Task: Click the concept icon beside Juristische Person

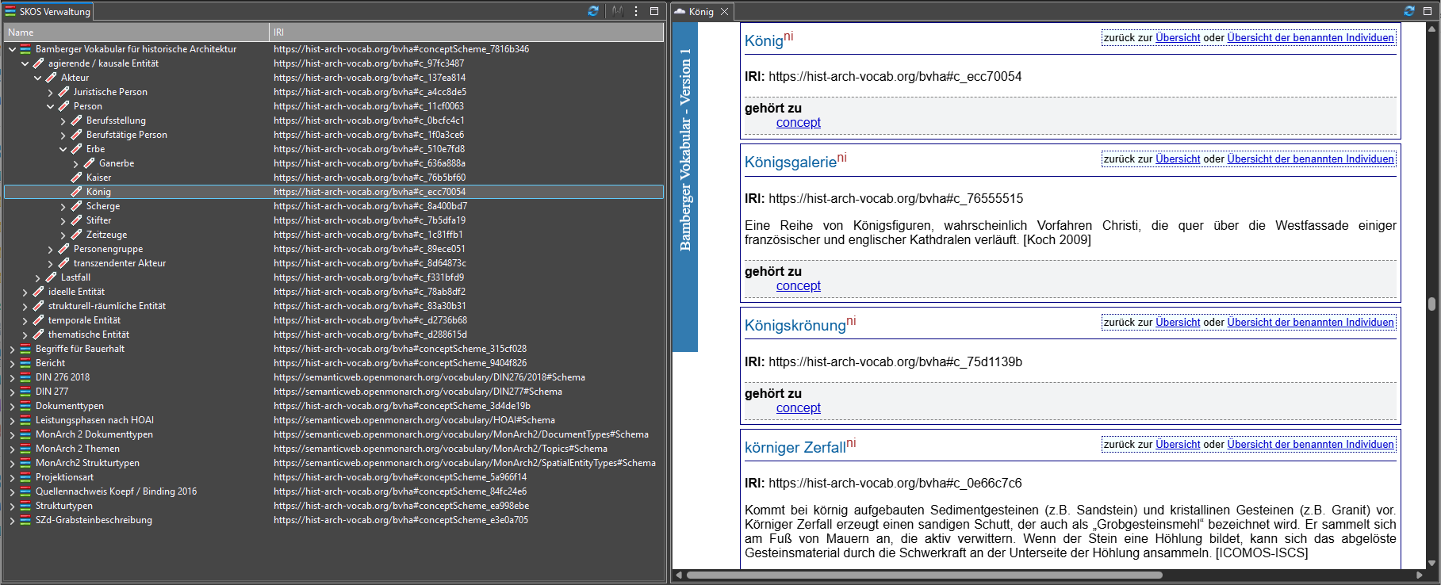Action: point(63,92)
